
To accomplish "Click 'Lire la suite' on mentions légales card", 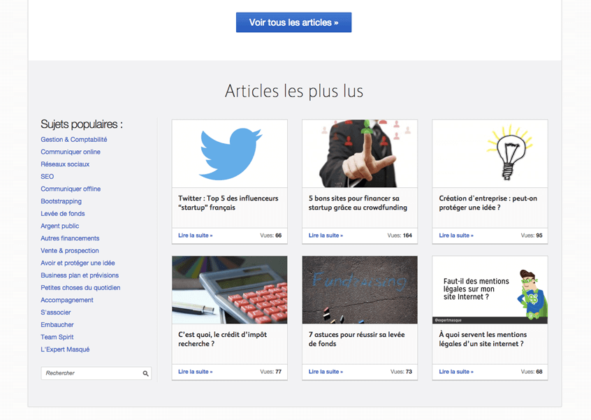I will coord(456,372).
